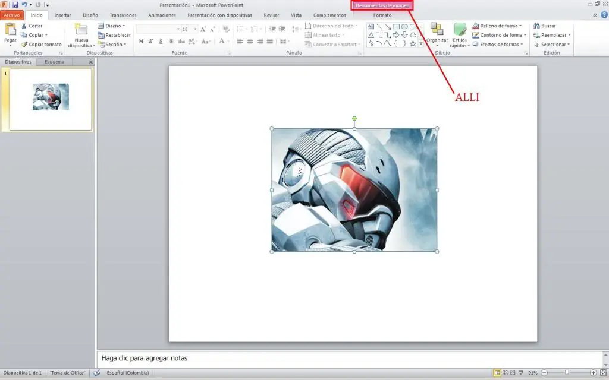
Task: Justify the paragraph text
Action: point(269,41)
